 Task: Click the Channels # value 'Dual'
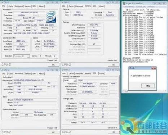click(x=110, y=12)
